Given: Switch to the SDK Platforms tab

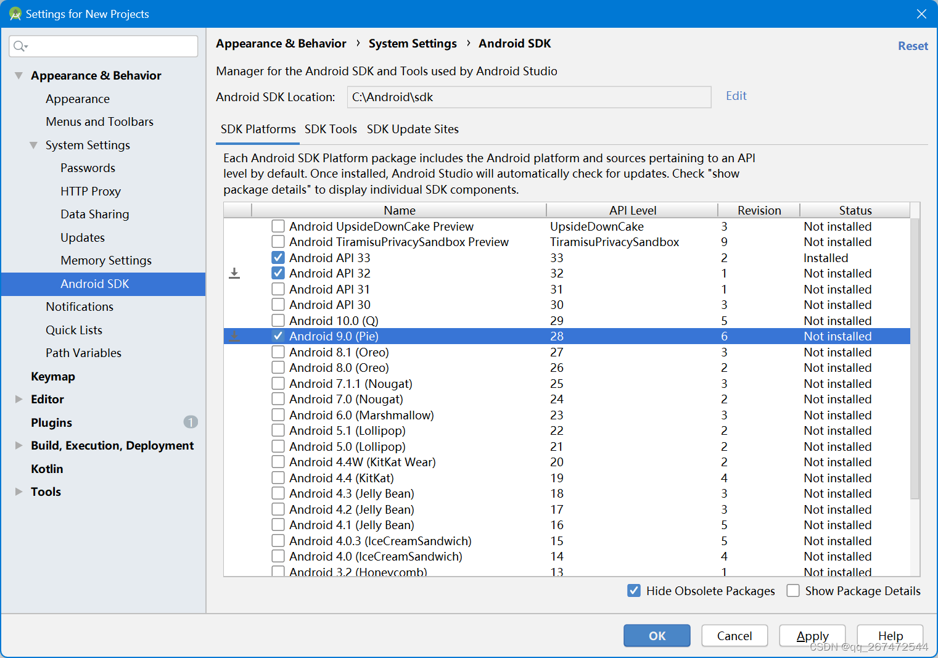Looking at the screenshot, I should (258, 129).
